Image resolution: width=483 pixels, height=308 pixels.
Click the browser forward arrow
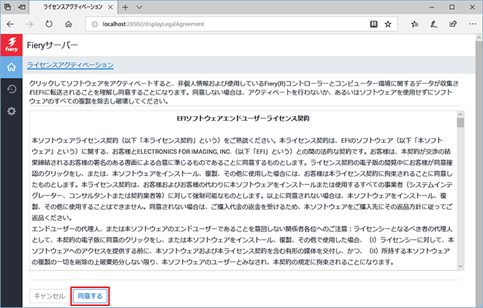[30, 24]
